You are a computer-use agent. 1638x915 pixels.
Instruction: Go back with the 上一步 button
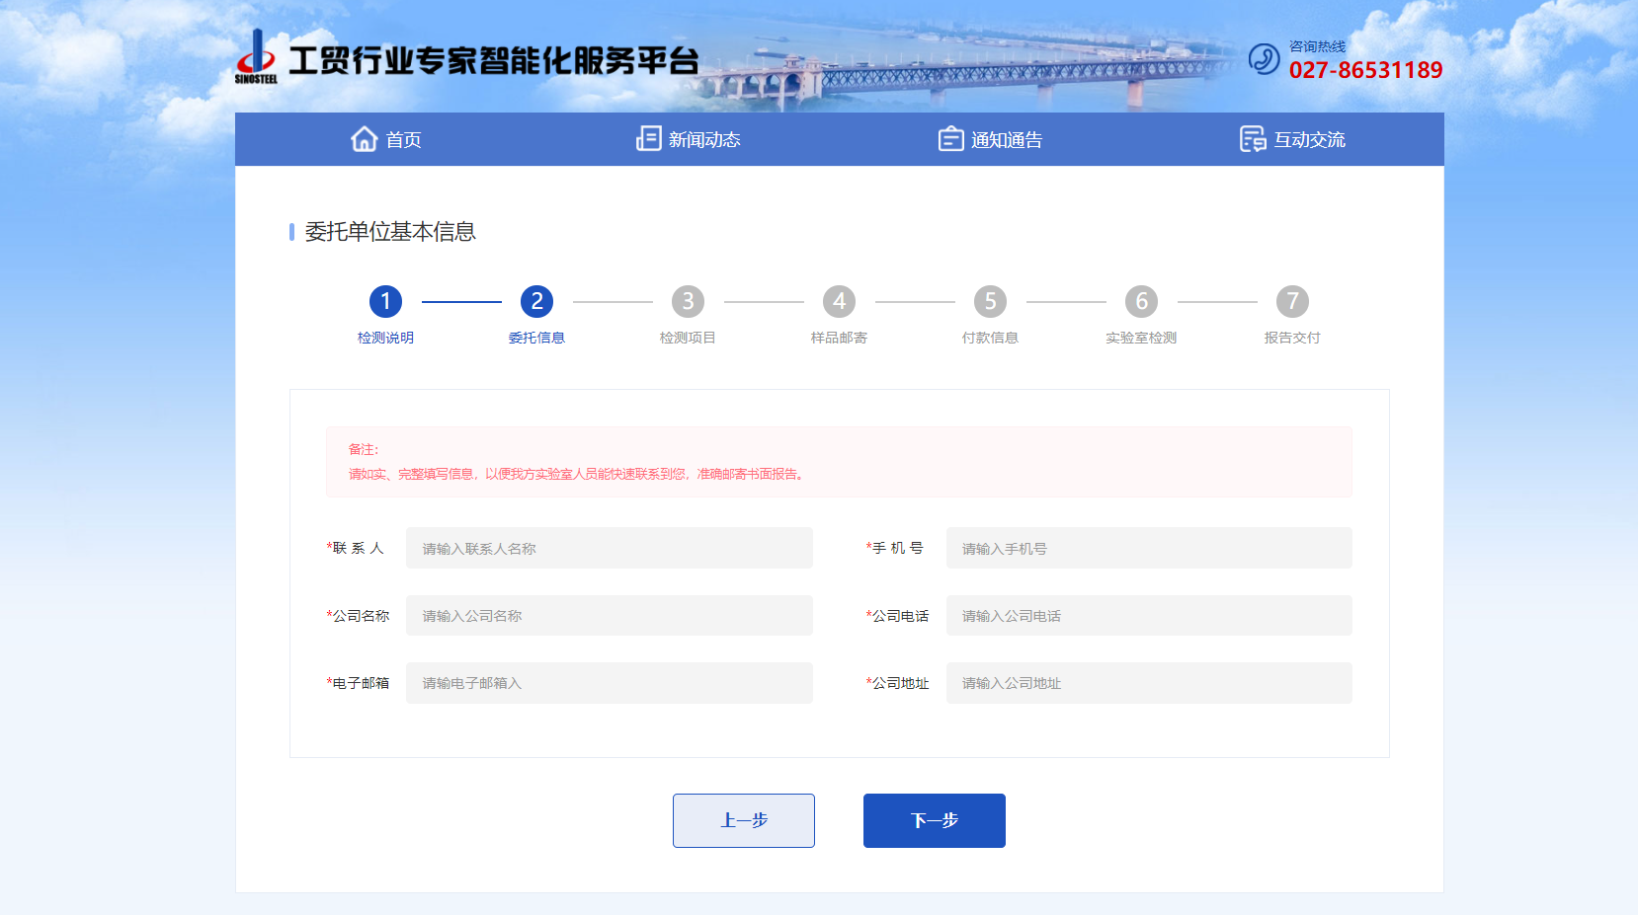coord(744,820)
